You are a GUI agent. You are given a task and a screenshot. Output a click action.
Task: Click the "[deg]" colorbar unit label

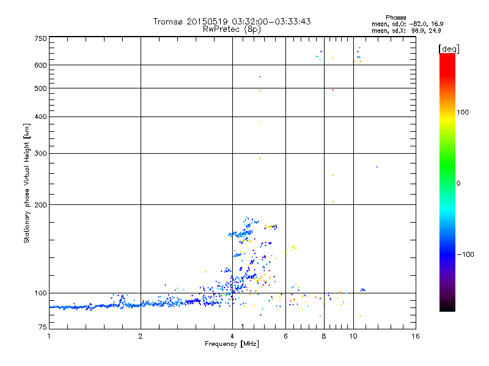pyautogui.click(x=449, y=49)
